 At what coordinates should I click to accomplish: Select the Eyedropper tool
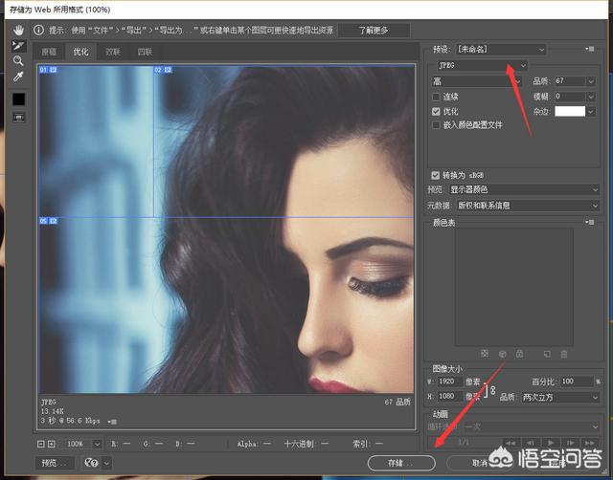pyautogui.click(x=18, y=76)
